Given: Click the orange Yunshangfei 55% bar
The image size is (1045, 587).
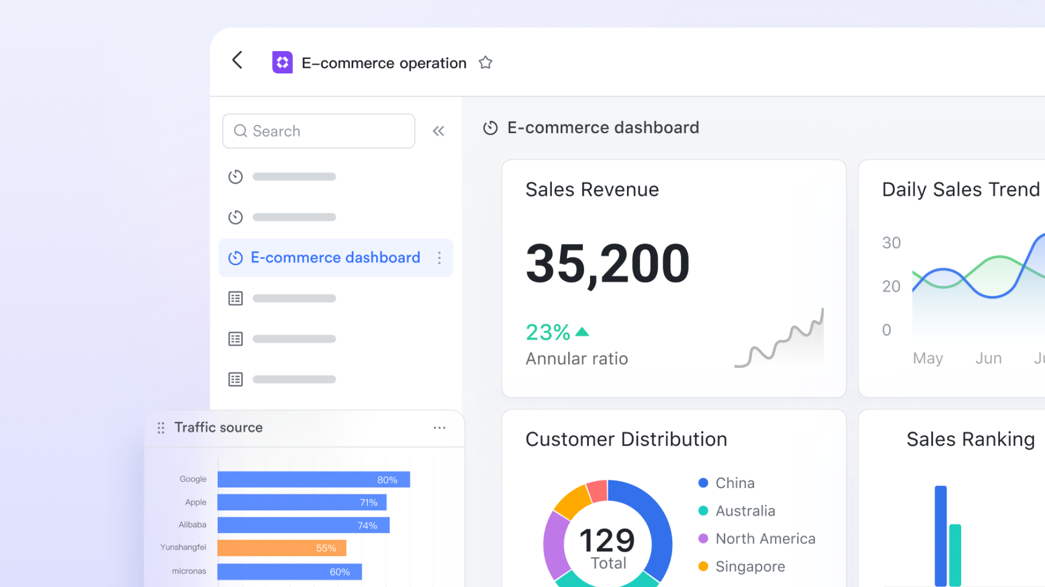Looking at the screenshot, I should click(x=282, y=548).
